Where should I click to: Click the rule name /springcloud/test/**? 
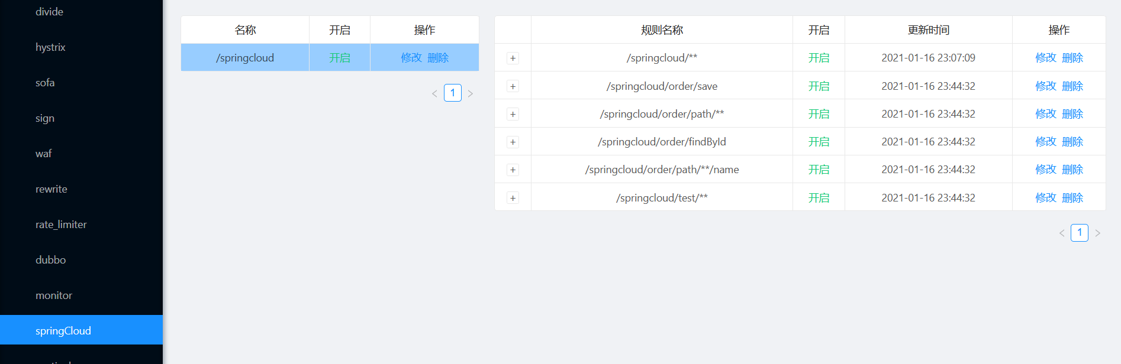(x=662, y=198)
